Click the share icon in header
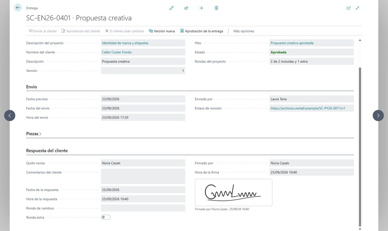This screenshot has width=388, height=231. 186,8
